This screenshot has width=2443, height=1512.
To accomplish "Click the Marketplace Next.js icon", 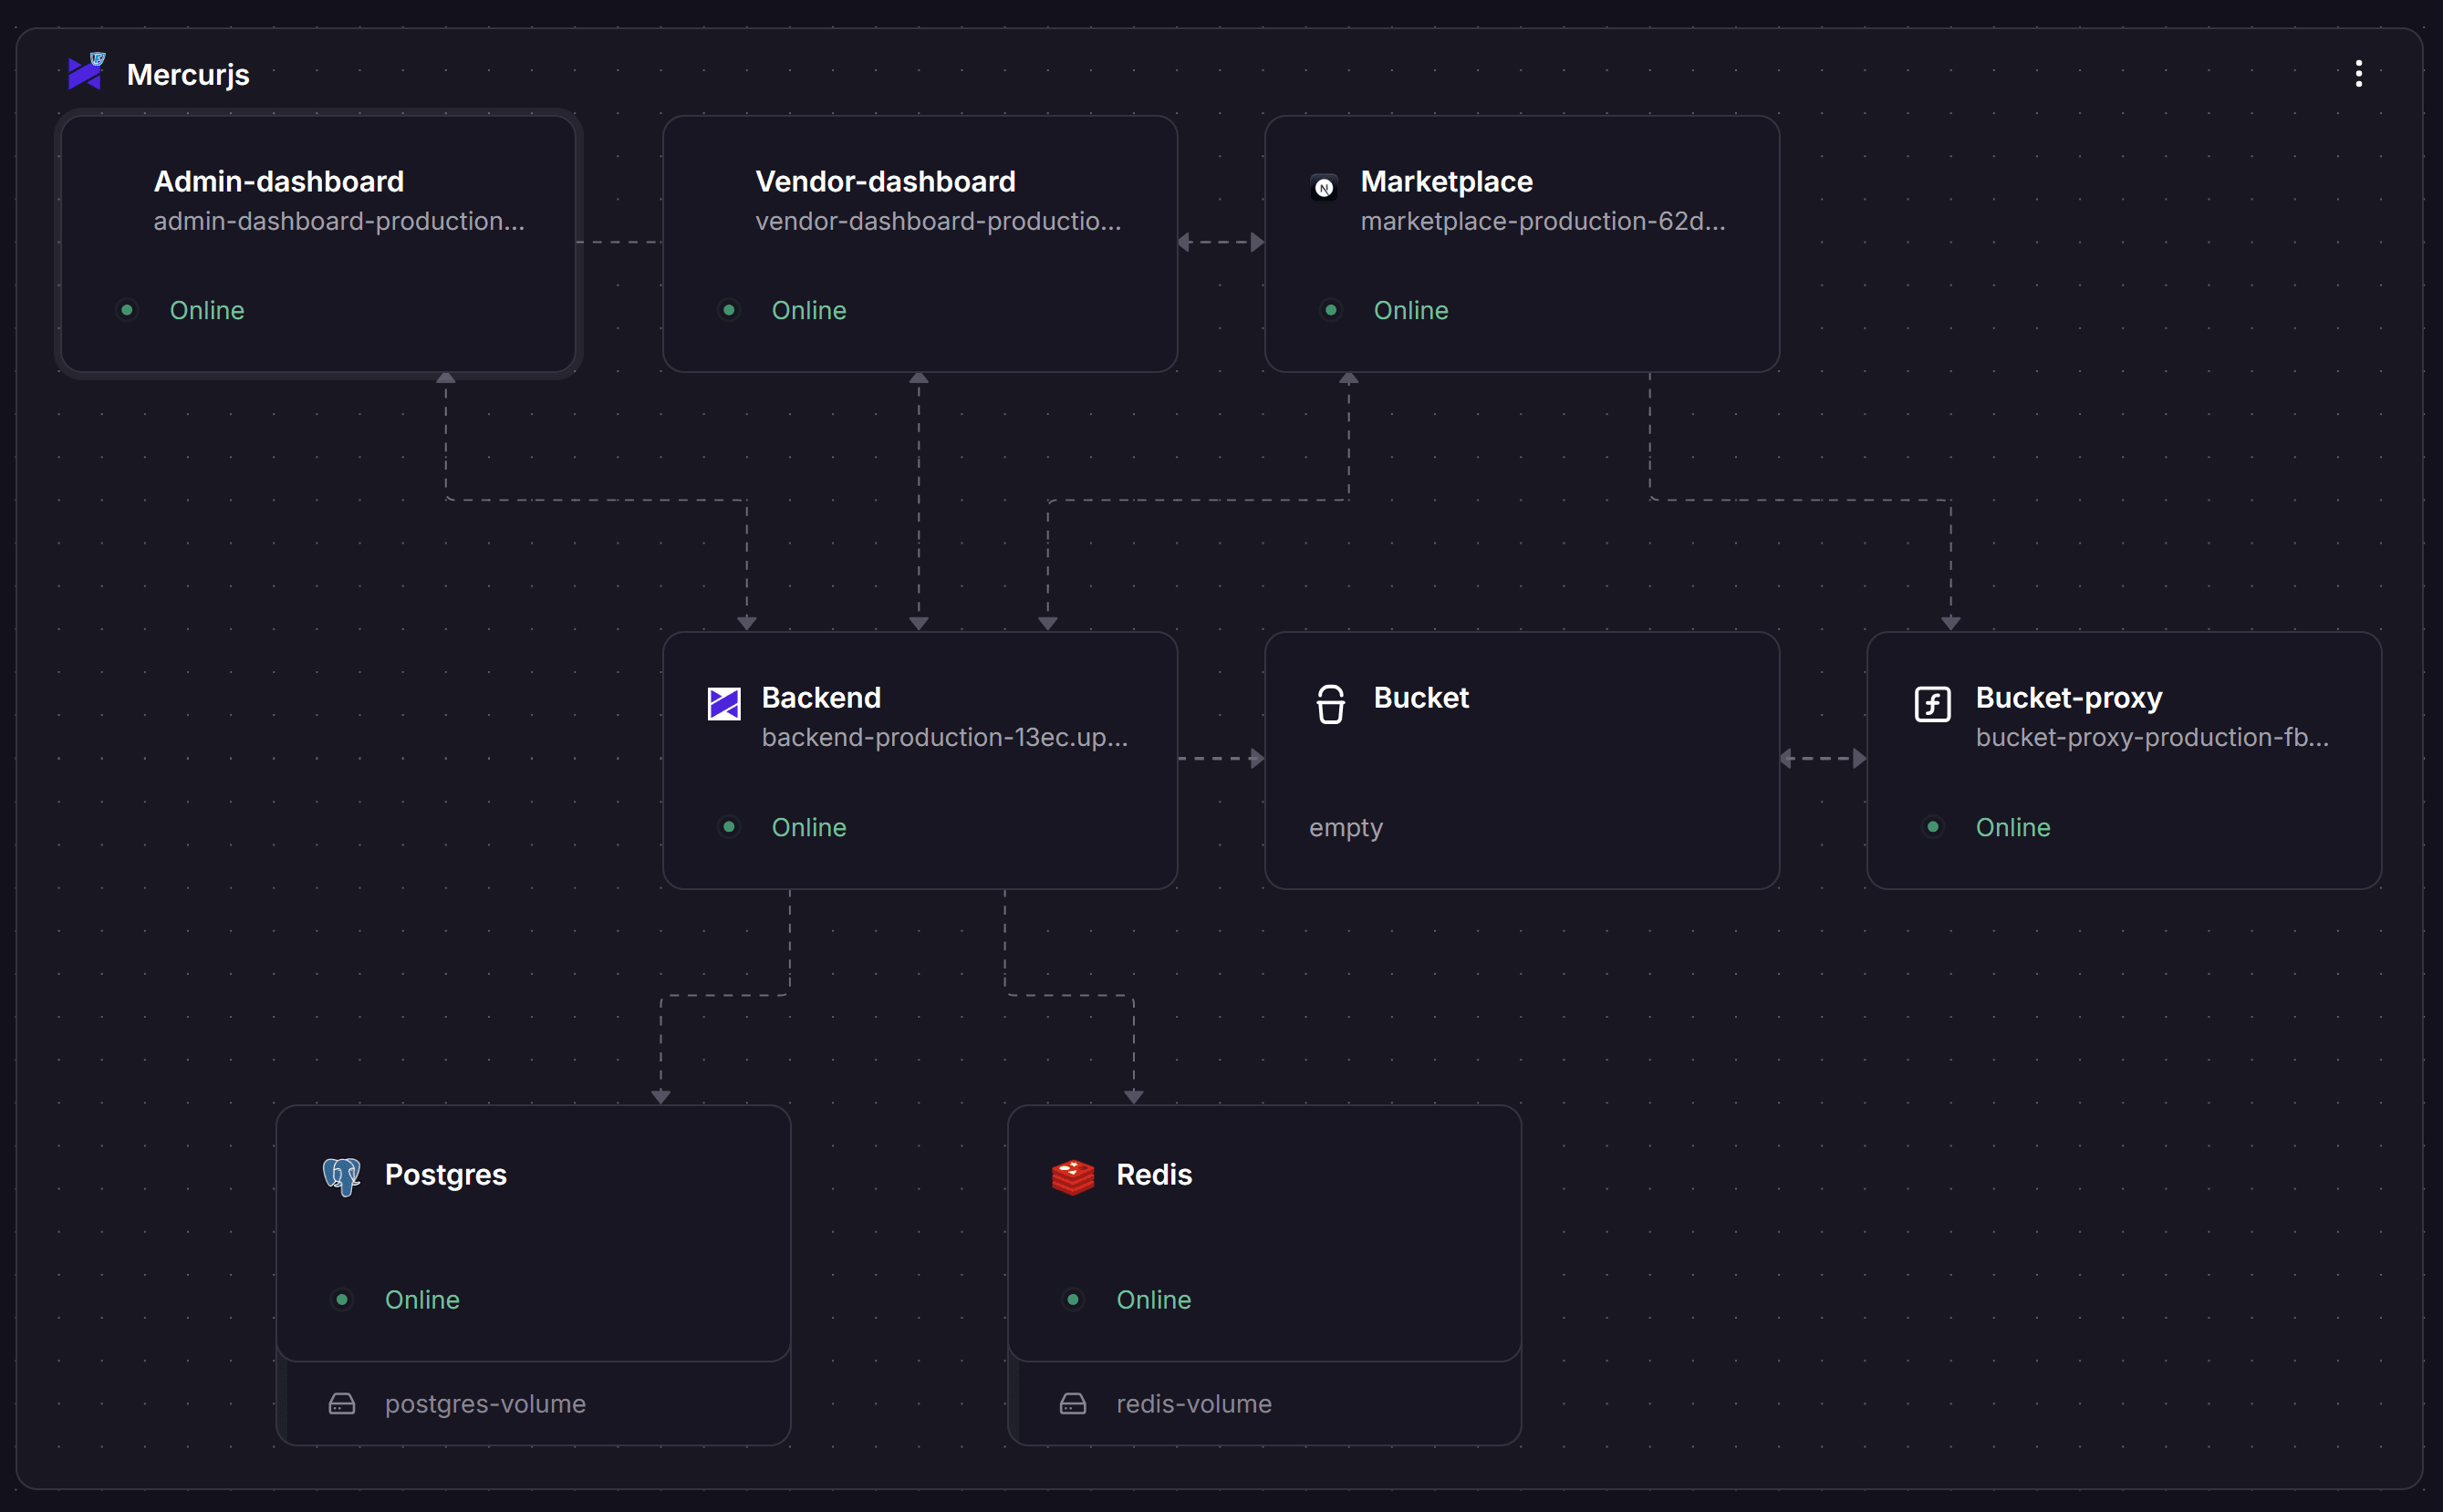I will coord(1324,187).
